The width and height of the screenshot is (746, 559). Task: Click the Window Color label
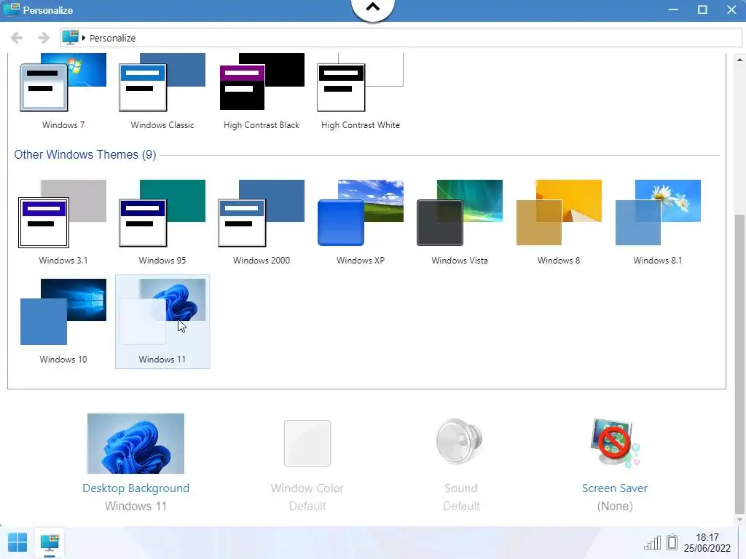click(x=307, y=488)
